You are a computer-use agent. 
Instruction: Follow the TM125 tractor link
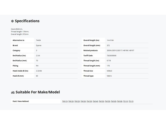77,101
